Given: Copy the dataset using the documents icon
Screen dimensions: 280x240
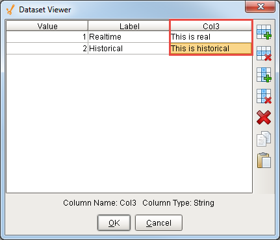Looking at the screenshot, I should click(264, 139).
